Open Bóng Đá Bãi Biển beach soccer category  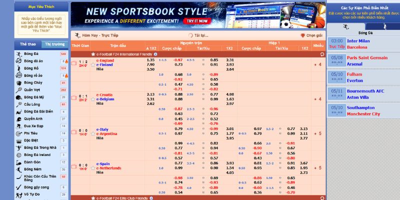pos(38,111)
